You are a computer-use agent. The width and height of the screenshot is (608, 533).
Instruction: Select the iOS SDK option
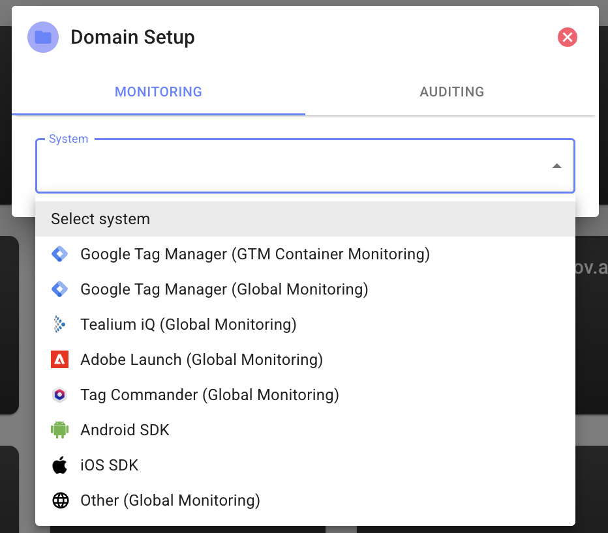tap(109, 465)
